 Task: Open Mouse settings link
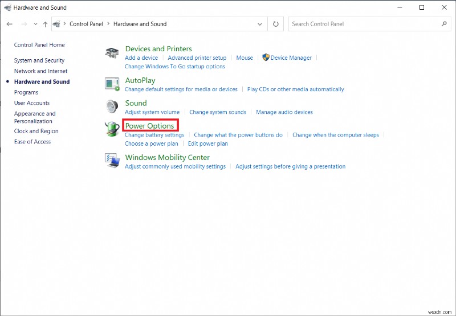click(x=245, y=58)
